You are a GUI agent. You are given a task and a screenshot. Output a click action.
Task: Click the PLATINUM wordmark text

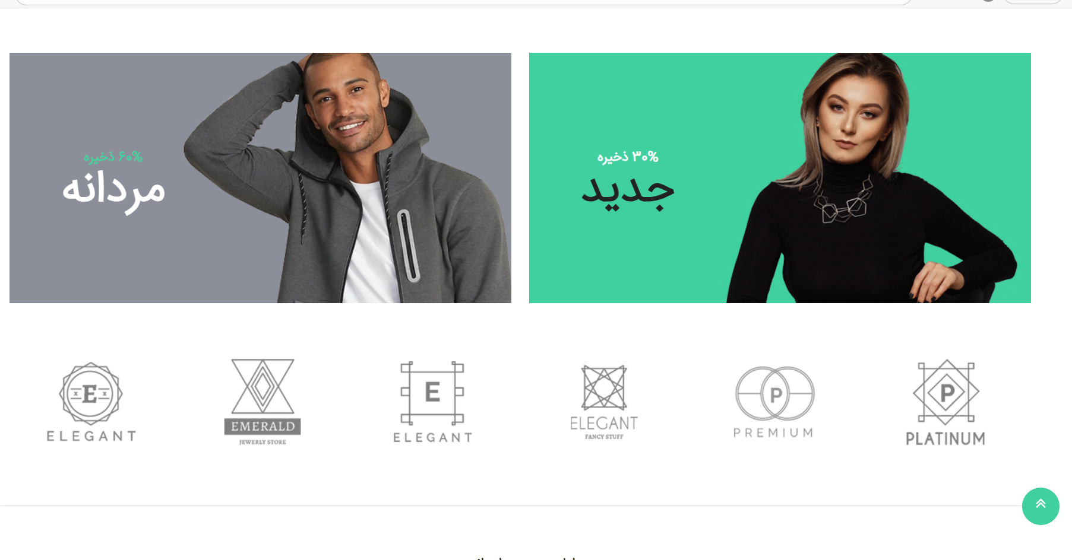click(x=945, y=438)
